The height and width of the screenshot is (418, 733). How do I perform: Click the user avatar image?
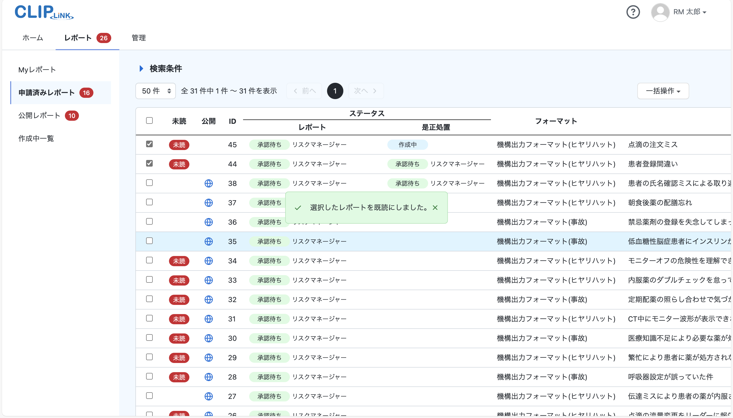[x=660, y=12]
